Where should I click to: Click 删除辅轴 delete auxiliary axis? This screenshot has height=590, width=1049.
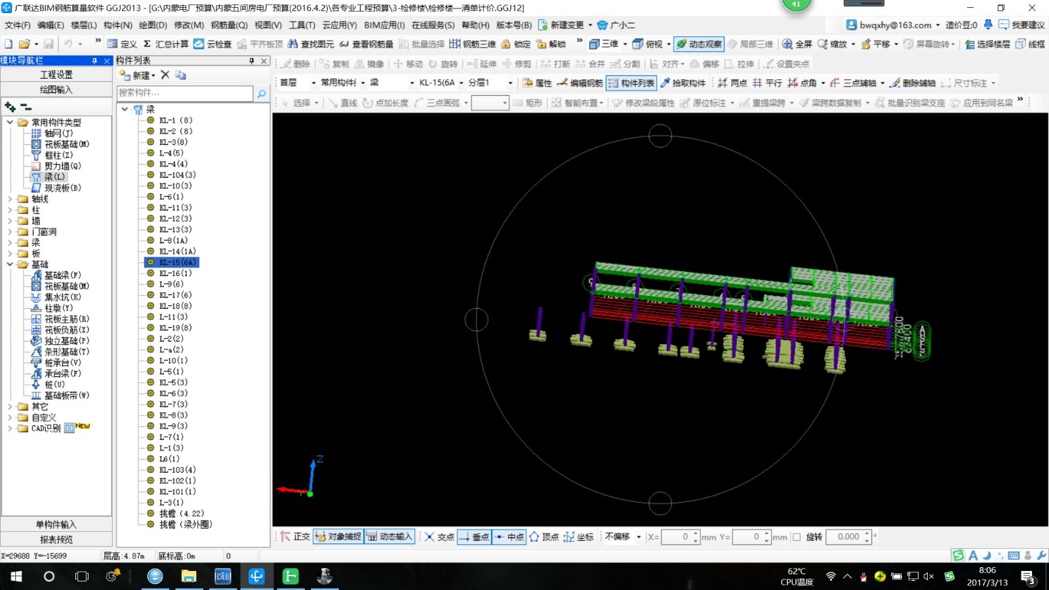tap(913, 83)
